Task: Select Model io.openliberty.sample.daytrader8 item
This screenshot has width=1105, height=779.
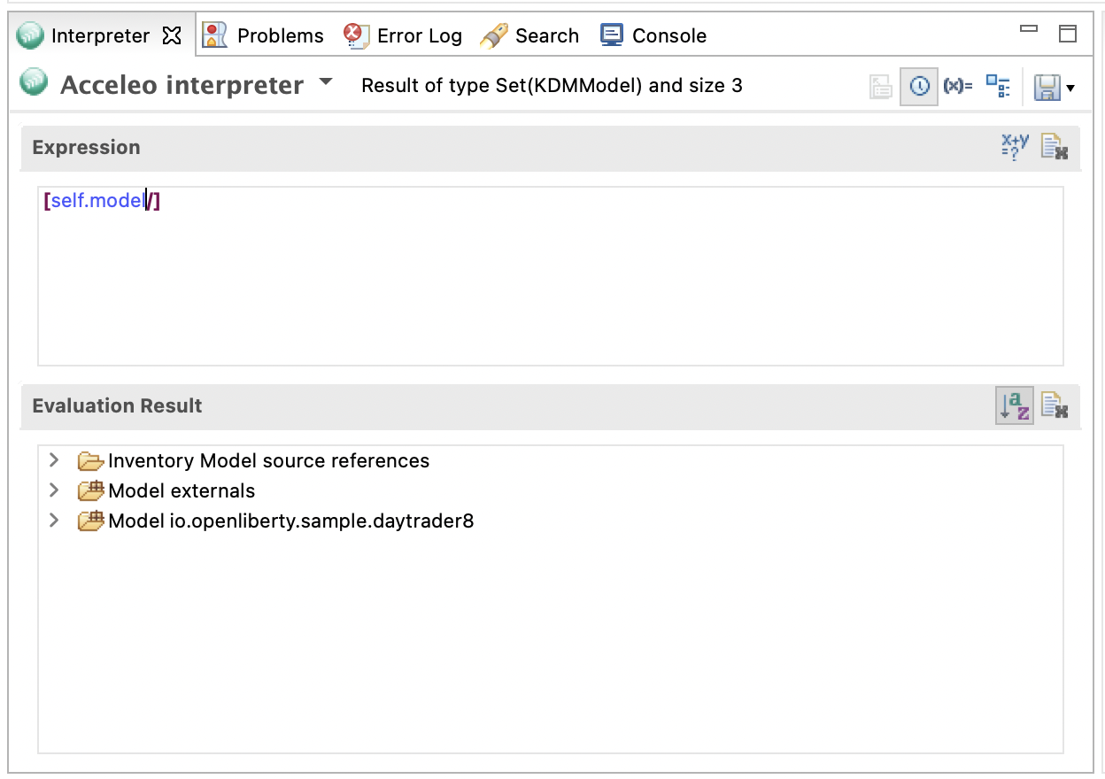Action: (x=290, y=521)
